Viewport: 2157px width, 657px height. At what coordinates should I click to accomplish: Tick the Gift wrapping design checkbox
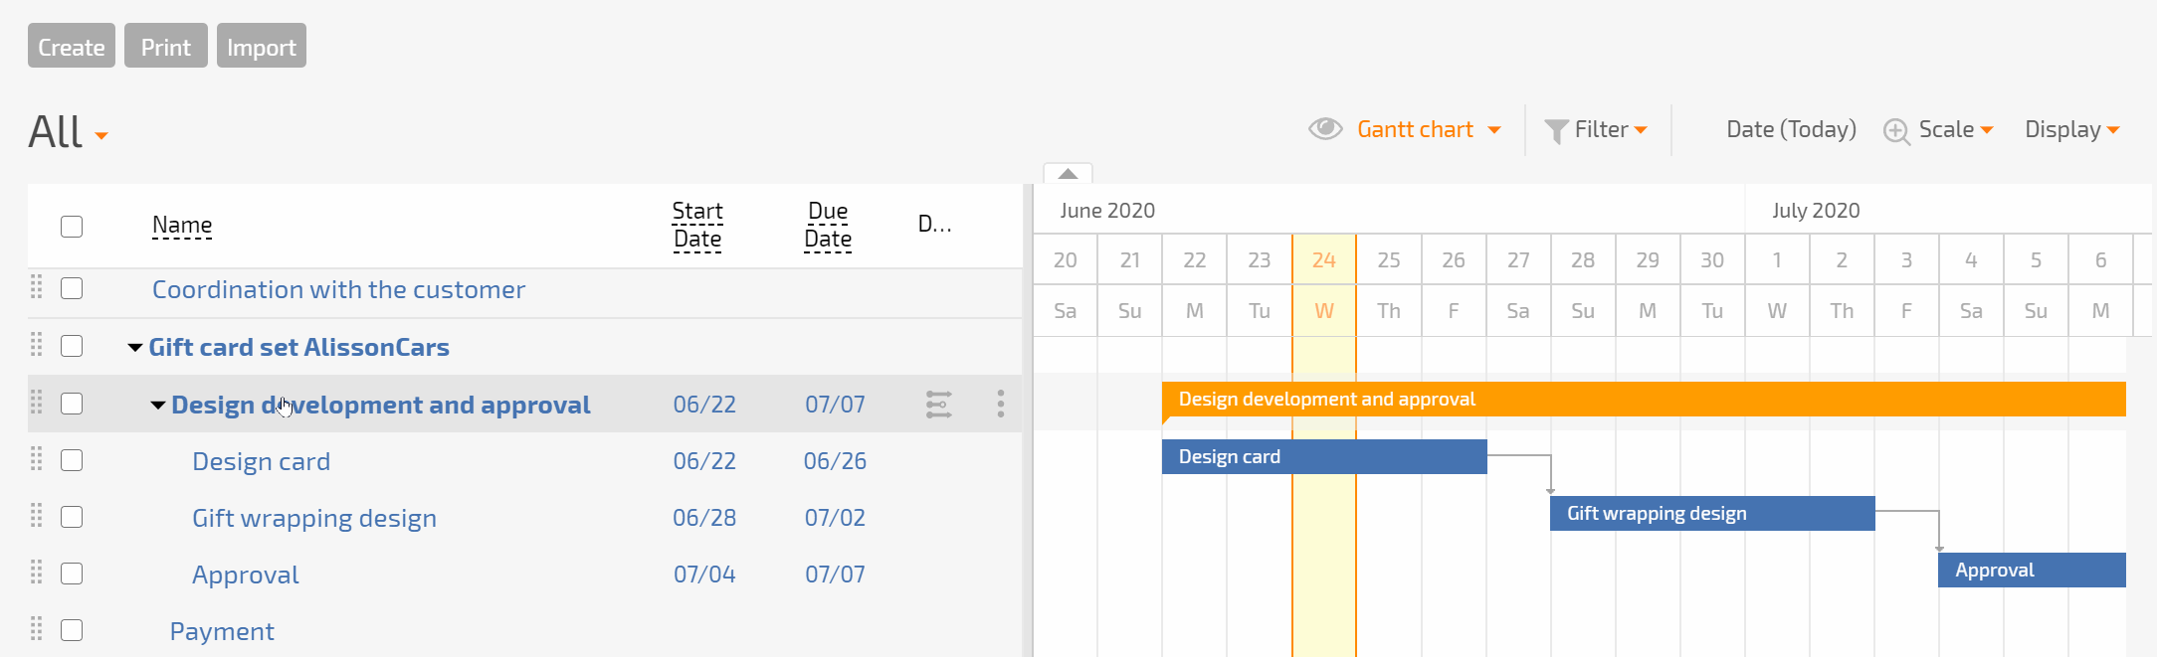72,517
